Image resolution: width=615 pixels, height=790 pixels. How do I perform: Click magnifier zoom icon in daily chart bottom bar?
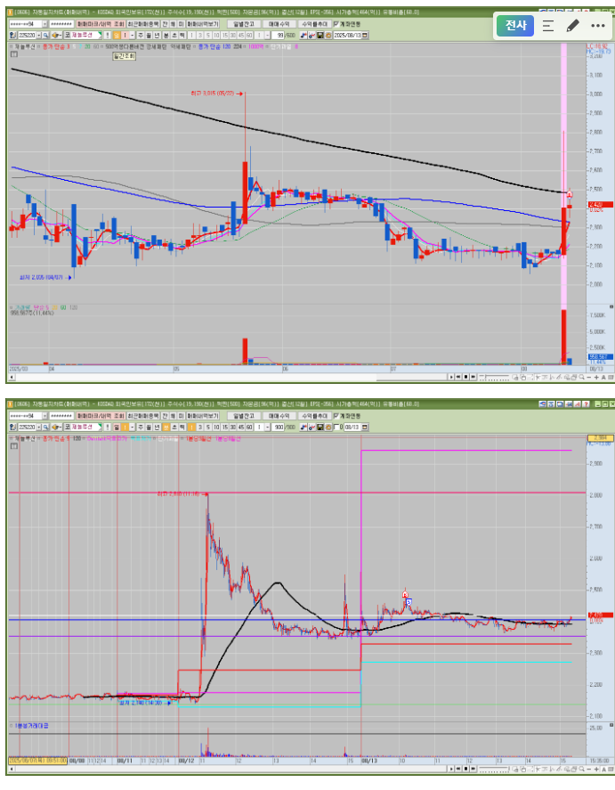click(581, 377)
